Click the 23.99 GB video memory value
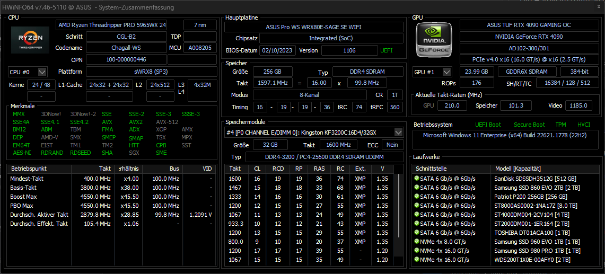Image resolution: width=605 pixels, height=274 pixels. point(477,72)
